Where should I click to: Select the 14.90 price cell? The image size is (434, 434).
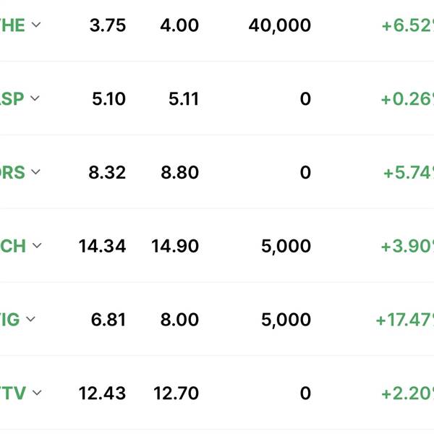(x=175, y=246)
